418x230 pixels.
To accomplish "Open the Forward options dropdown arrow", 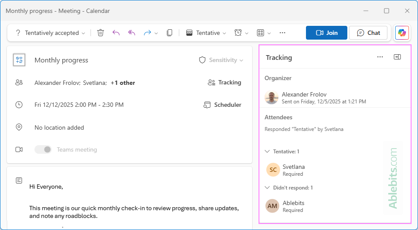I will tap(156, 33).
